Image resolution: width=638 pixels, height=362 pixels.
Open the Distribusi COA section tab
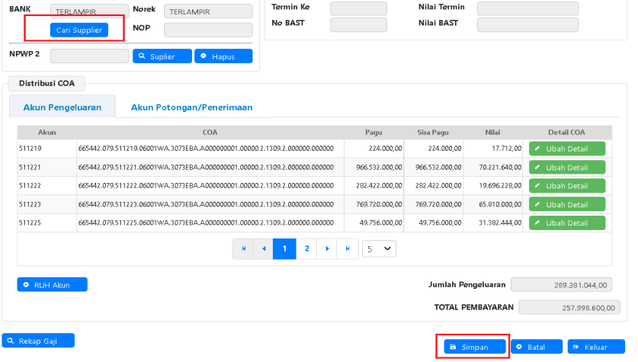pyautogui.click(x=46, y=84)
